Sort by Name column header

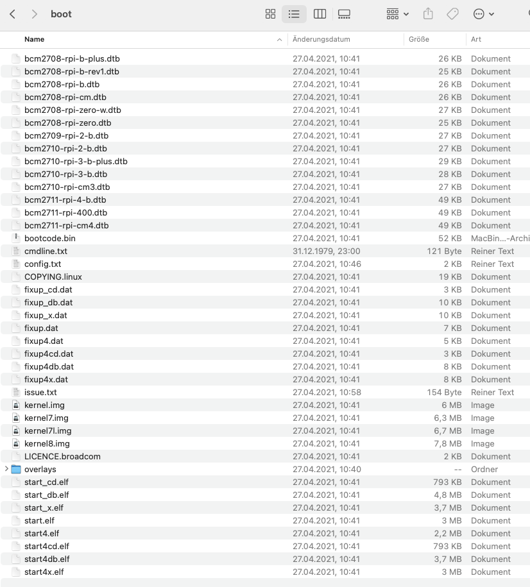35,39
